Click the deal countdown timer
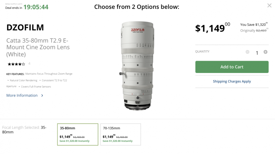275x154 pixels. [x=36, y=7]
